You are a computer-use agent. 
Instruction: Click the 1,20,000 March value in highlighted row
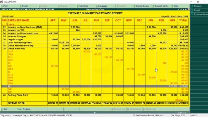click(173, 86)
